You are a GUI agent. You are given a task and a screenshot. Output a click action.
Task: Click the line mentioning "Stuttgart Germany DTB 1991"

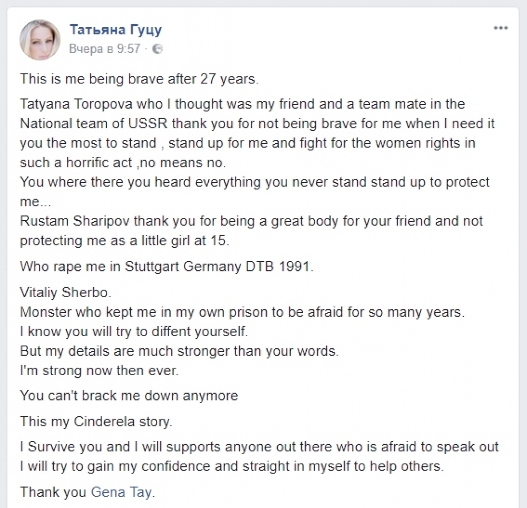pos(167,266)
